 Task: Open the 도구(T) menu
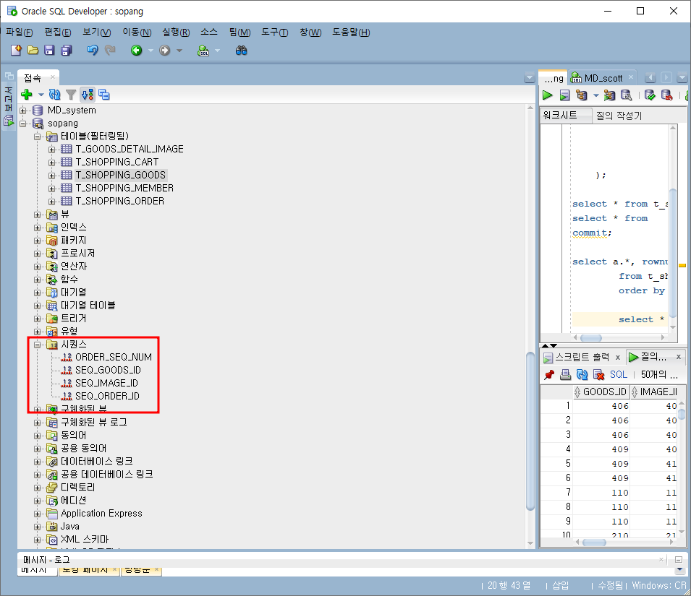tap(274, 32)
